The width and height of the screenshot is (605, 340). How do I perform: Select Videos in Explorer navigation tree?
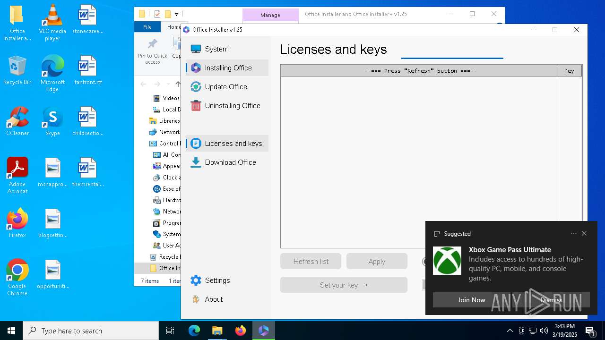point(166,98)
